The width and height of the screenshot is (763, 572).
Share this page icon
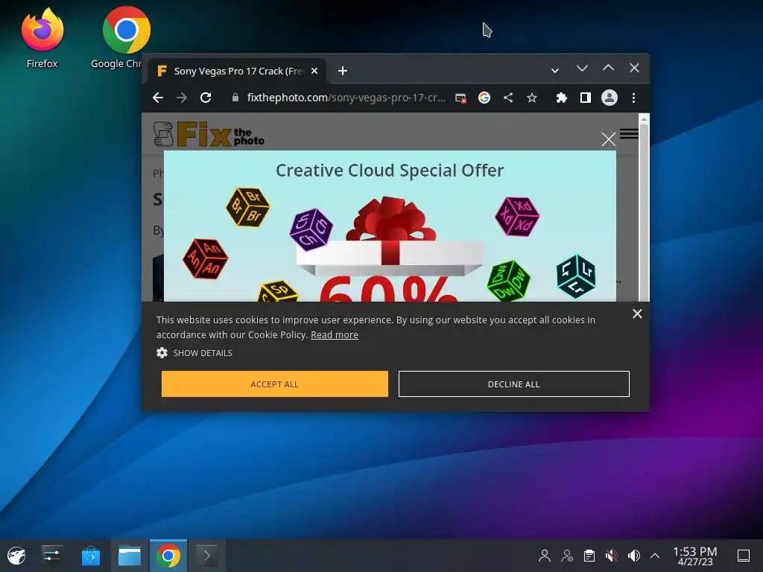(508, 98)
